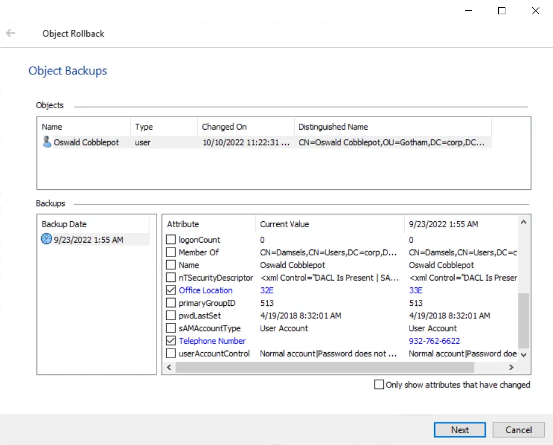Click the vertical scrollbar thumb in attributes

(523, 321)
